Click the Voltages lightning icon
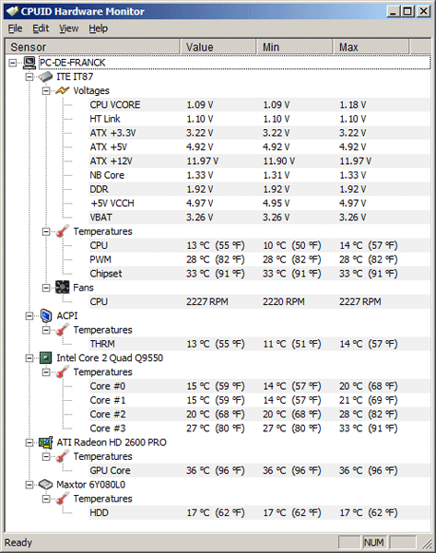436x553 pixels. (x=62, y=90)
